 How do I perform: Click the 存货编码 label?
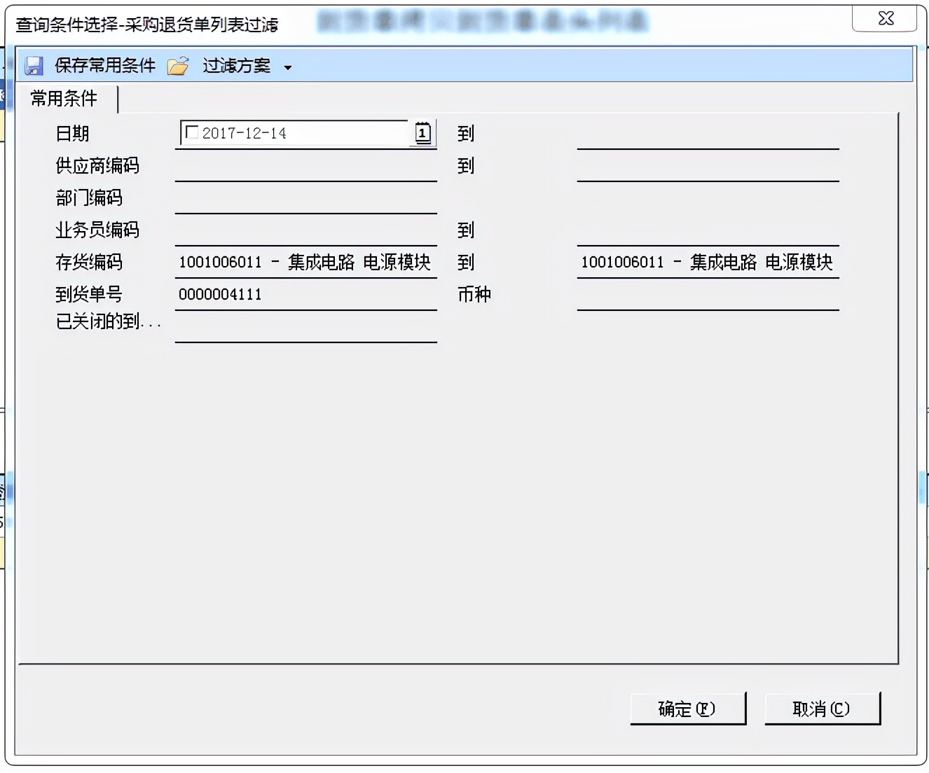[89, 263]
